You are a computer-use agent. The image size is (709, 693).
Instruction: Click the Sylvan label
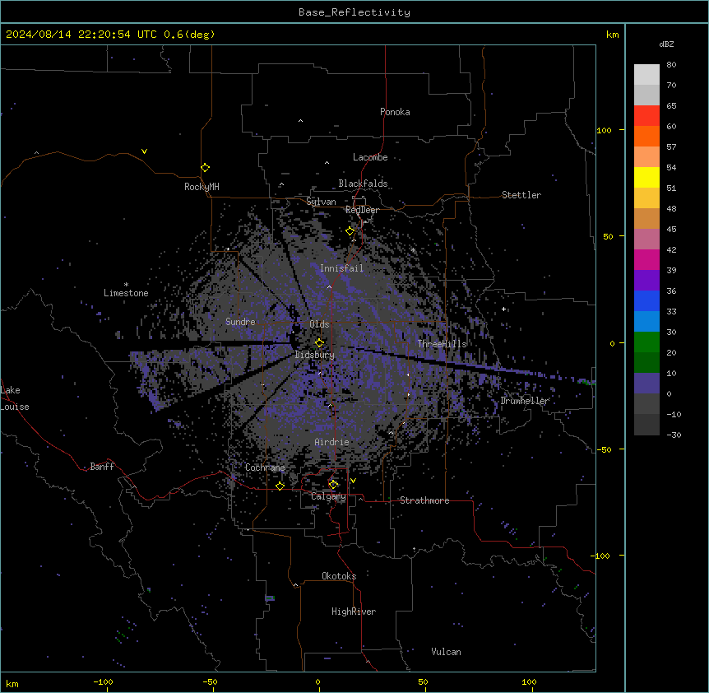(x=321, y=202)
